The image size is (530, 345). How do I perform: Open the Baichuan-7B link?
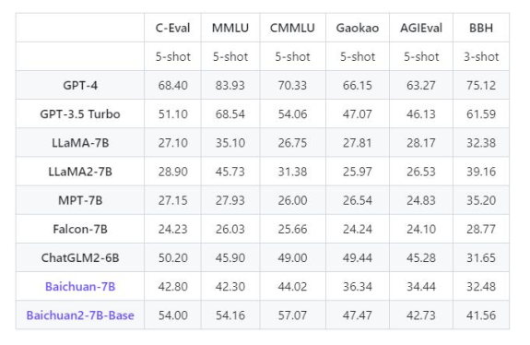click(x=80, y=287)
